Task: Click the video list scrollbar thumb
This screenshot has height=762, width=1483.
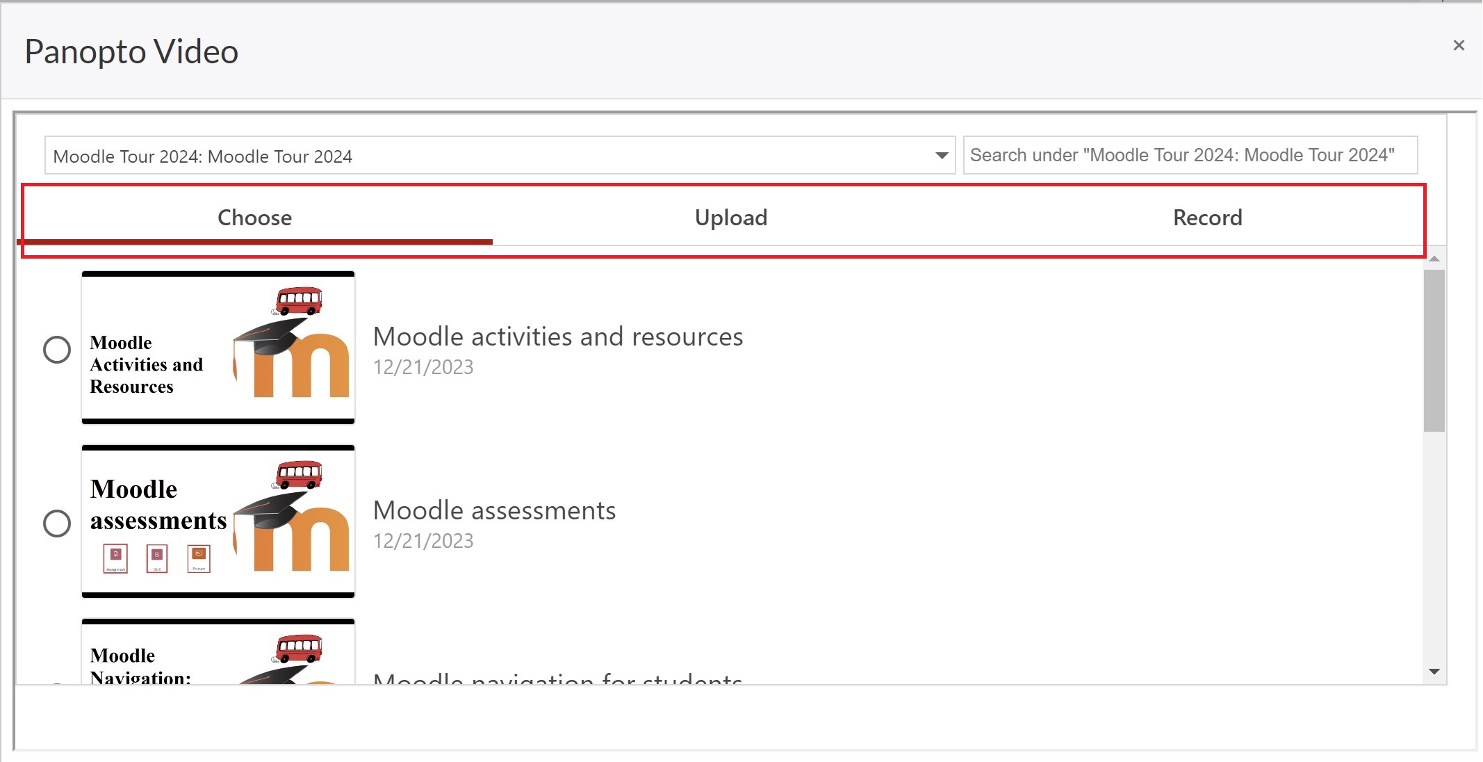Action: pos(1434,351)
